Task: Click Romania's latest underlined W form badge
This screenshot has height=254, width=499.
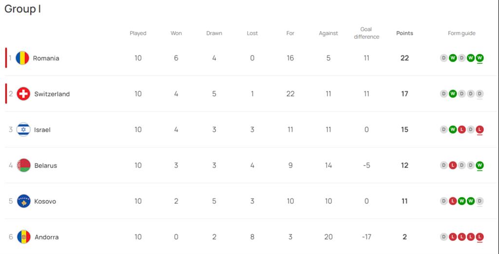Action: click(x=480, y=58)
